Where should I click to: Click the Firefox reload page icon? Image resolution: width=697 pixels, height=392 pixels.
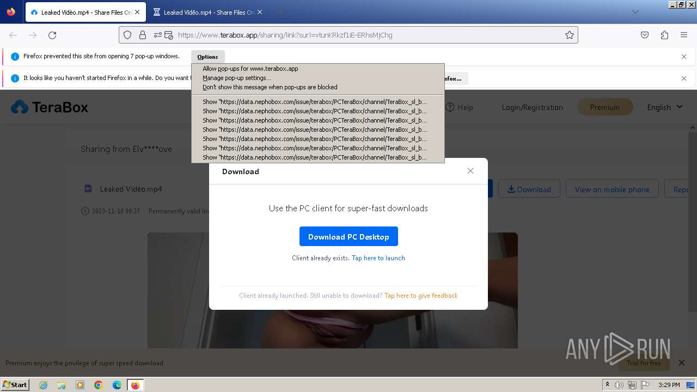52,35
